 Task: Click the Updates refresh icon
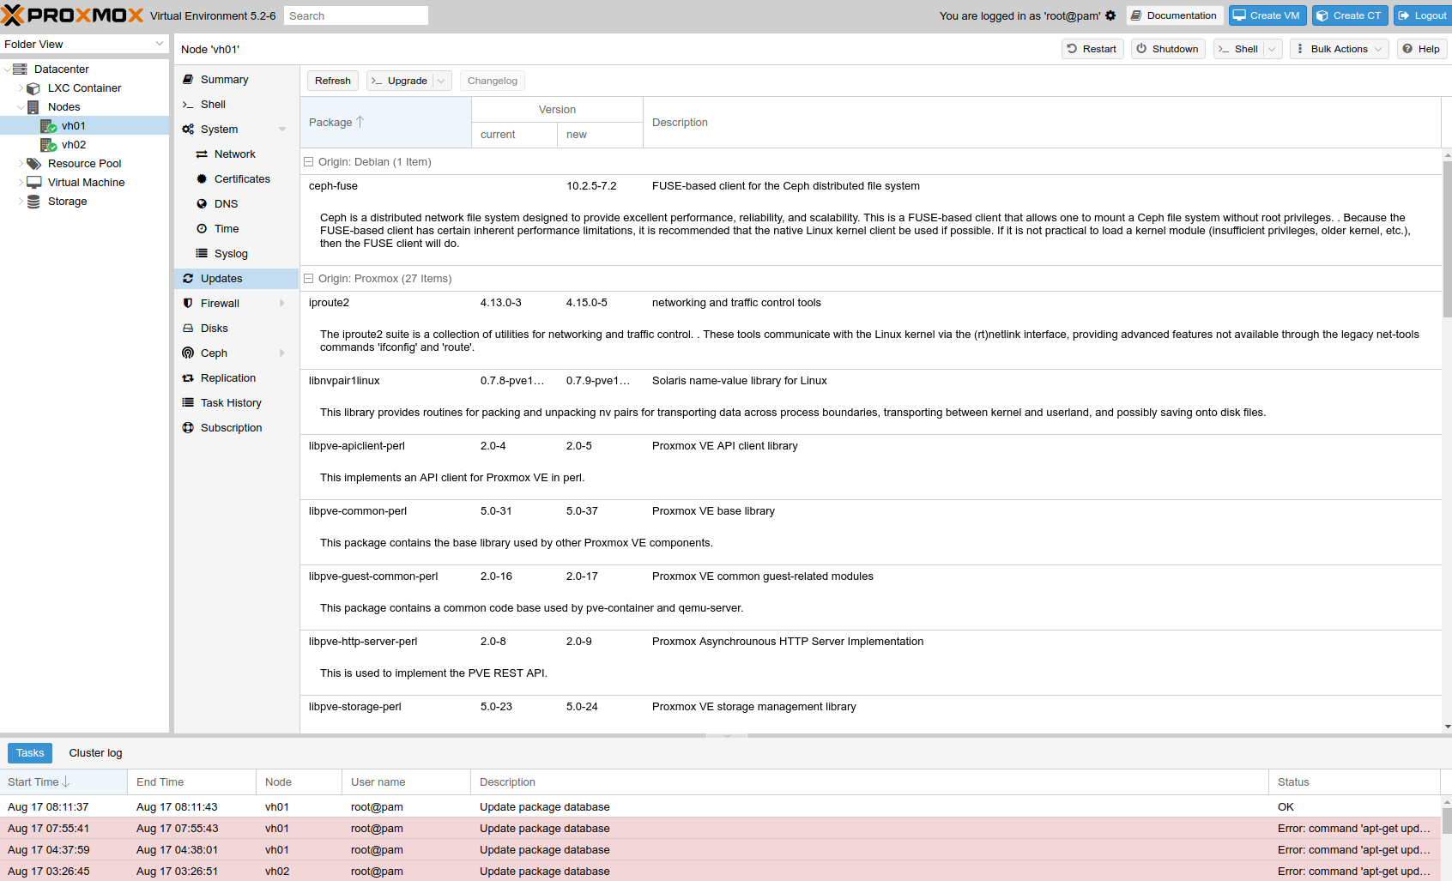point(188,278)
